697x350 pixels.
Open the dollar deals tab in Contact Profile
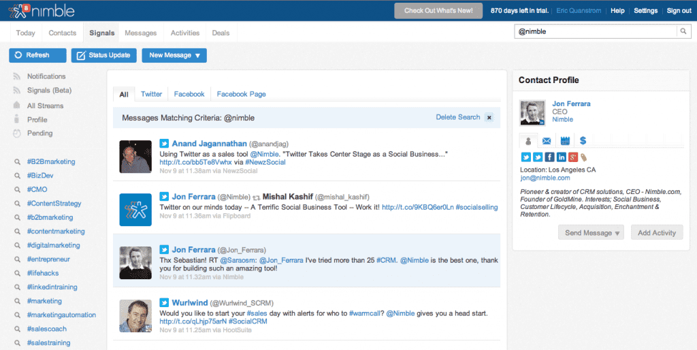(x=583, y=140)
